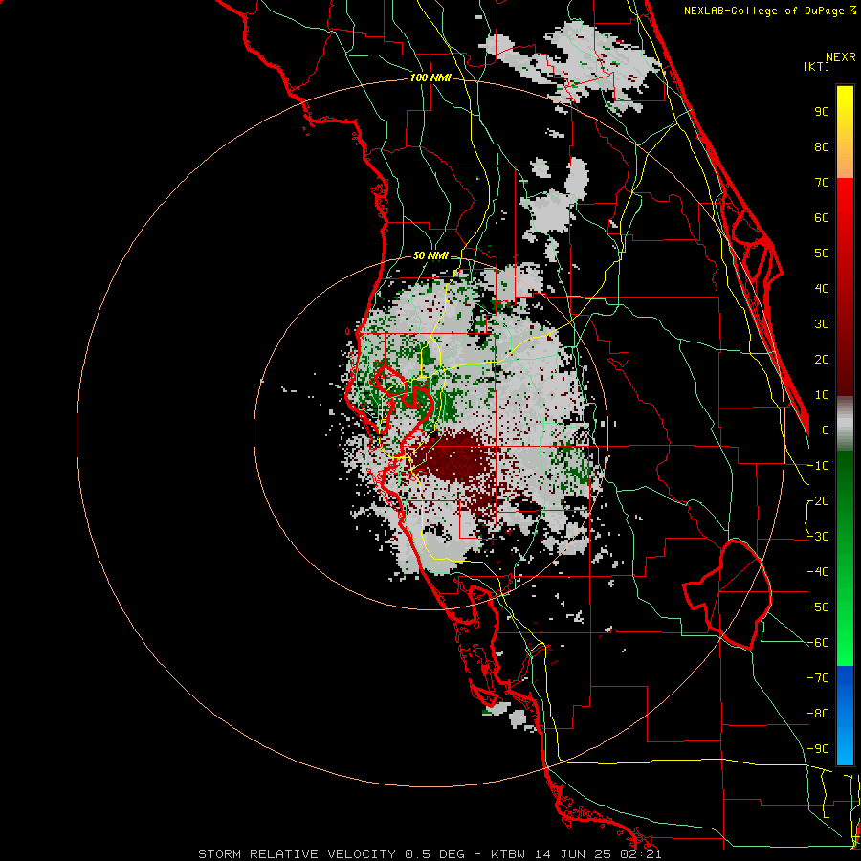
Task: Click the 30 knot value on the scale
Action: [822, 324]
